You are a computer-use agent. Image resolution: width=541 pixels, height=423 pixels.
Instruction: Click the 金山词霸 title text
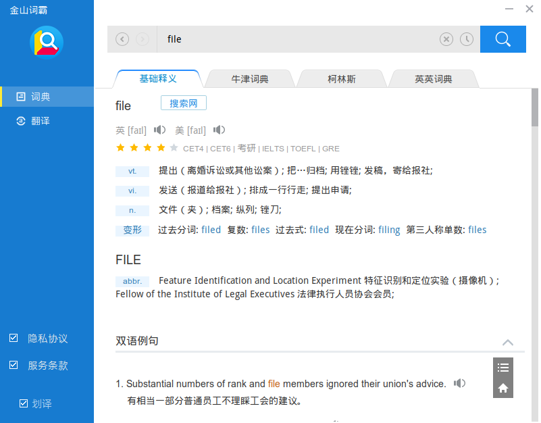28,10
